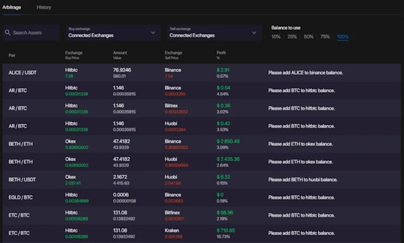Select the Arbitrage tab

point(13,8)
